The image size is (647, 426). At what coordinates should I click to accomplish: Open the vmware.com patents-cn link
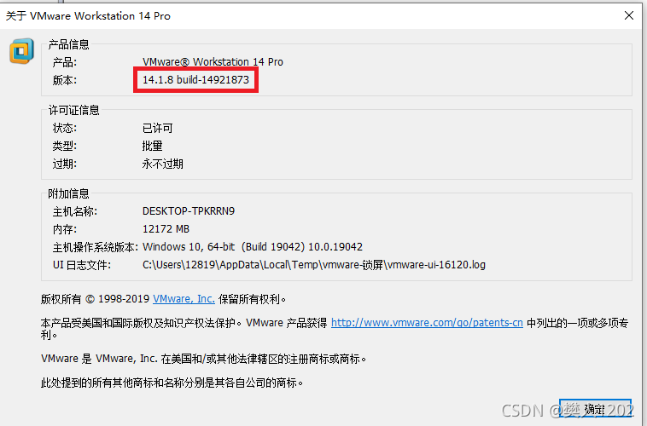pos(427,323)
